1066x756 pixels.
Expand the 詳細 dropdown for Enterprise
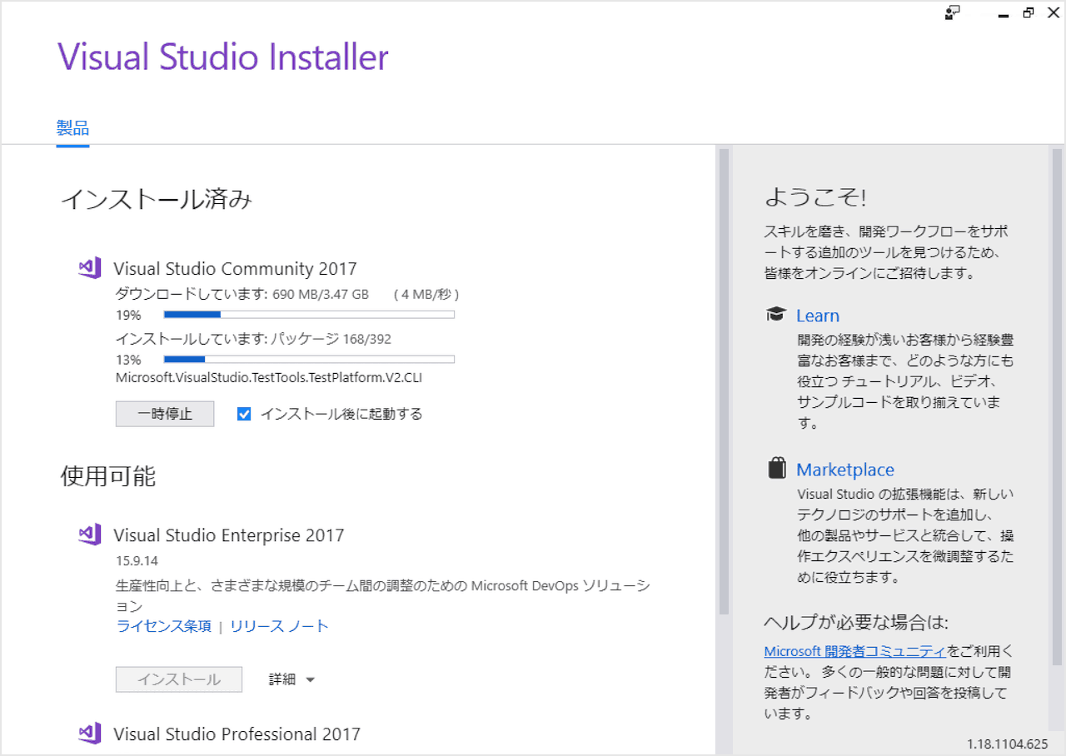tap(291, 679)
